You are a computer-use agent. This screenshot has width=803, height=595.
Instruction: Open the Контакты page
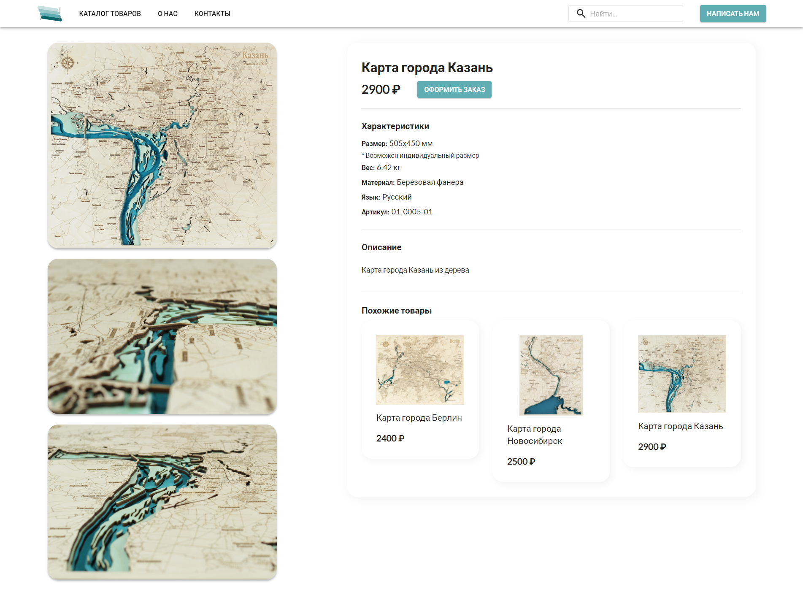pos(212,14)
